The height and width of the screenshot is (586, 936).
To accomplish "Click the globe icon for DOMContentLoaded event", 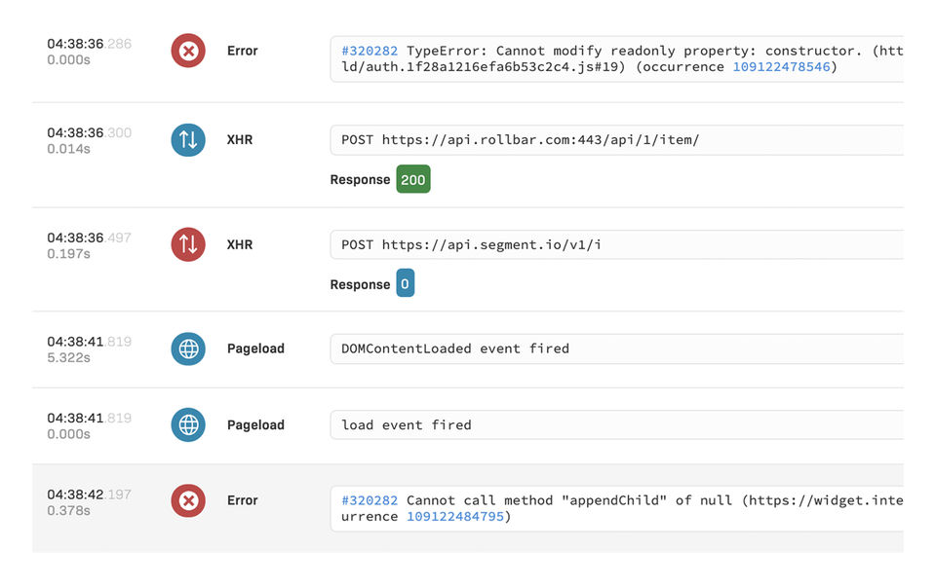I will (188, 348).
